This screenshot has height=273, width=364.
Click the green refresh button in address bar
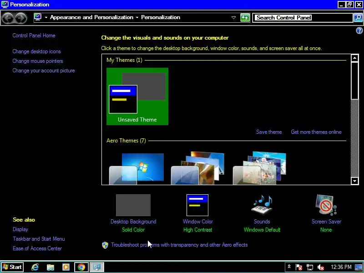[245, 18]
